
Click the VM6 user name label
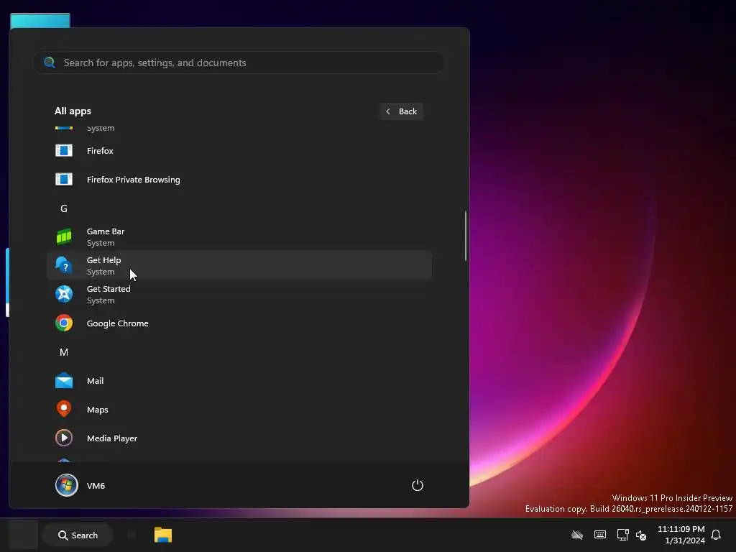(96, 486)
